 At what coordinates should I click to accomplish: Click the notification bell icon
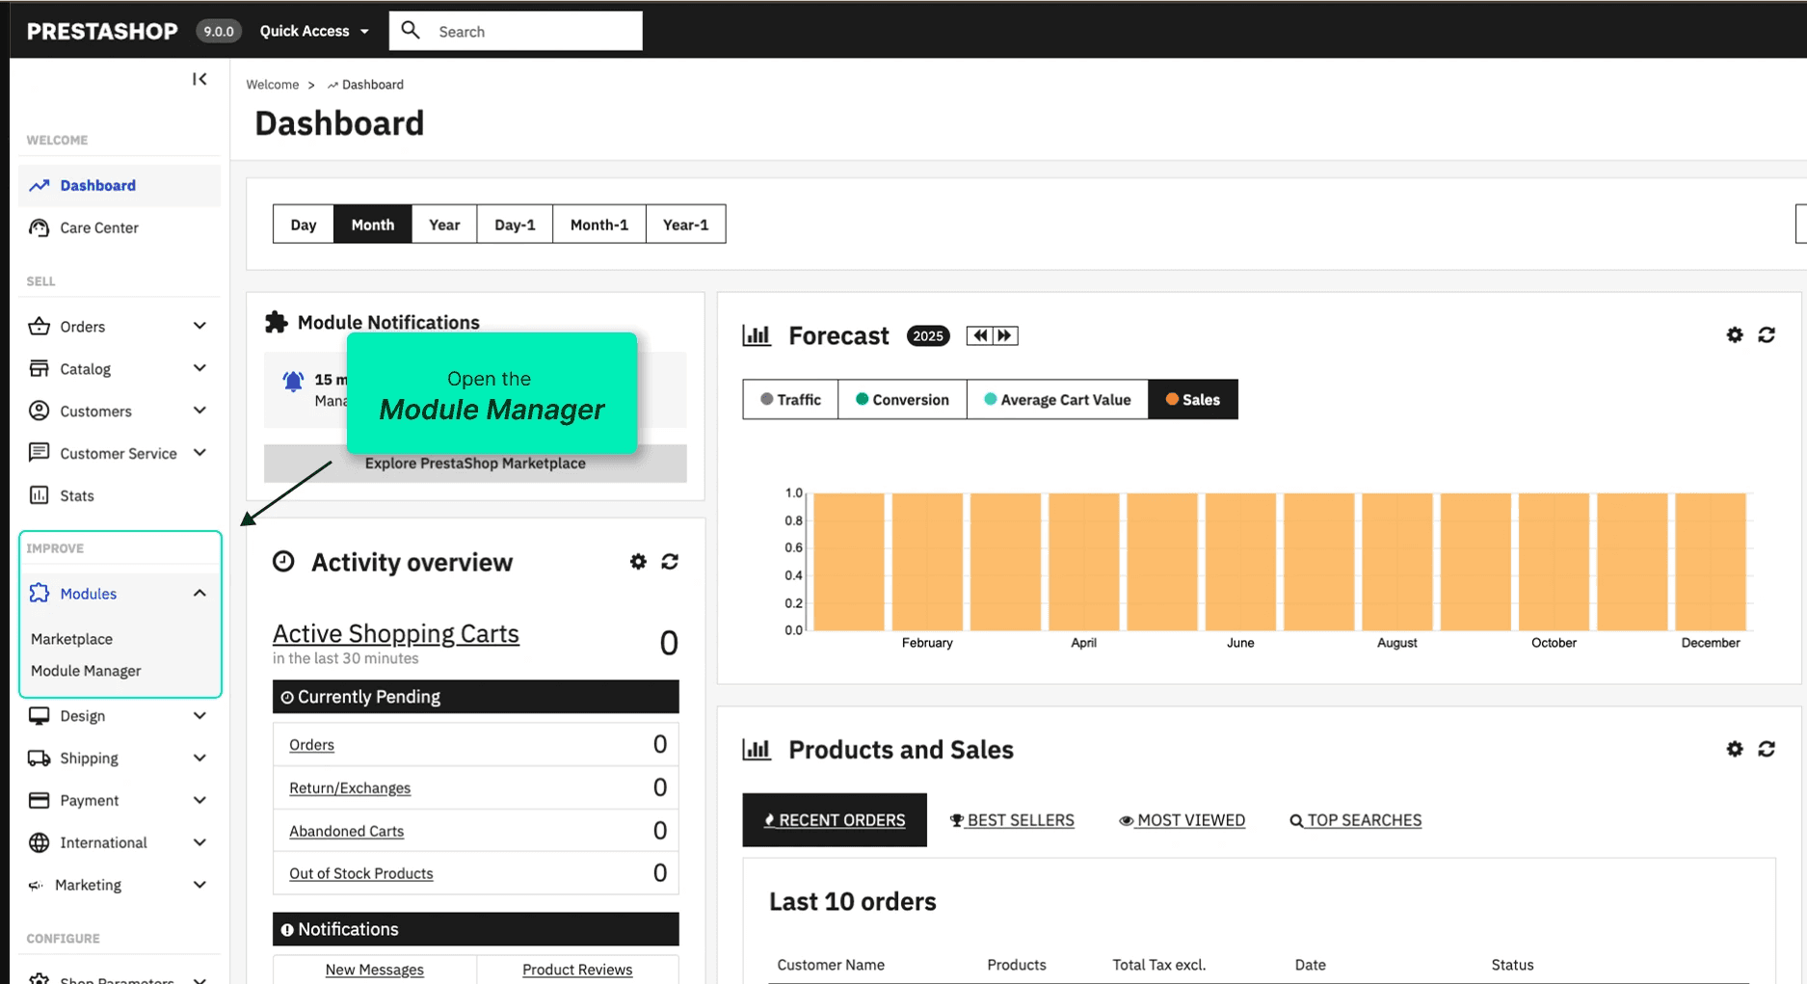(293, 382)
